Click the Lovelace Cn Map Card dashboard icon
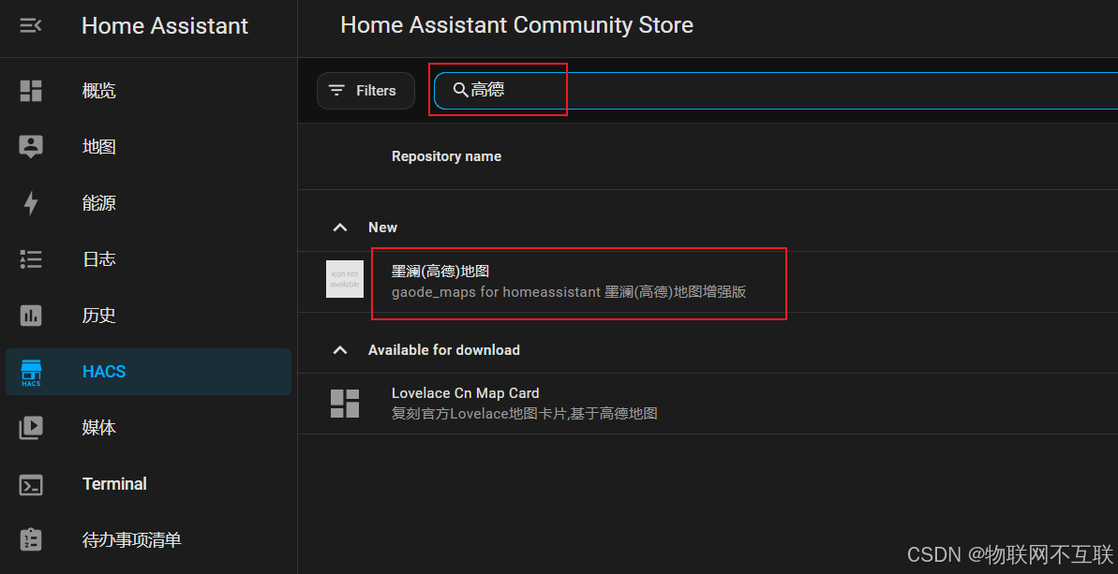 (345, 403)
